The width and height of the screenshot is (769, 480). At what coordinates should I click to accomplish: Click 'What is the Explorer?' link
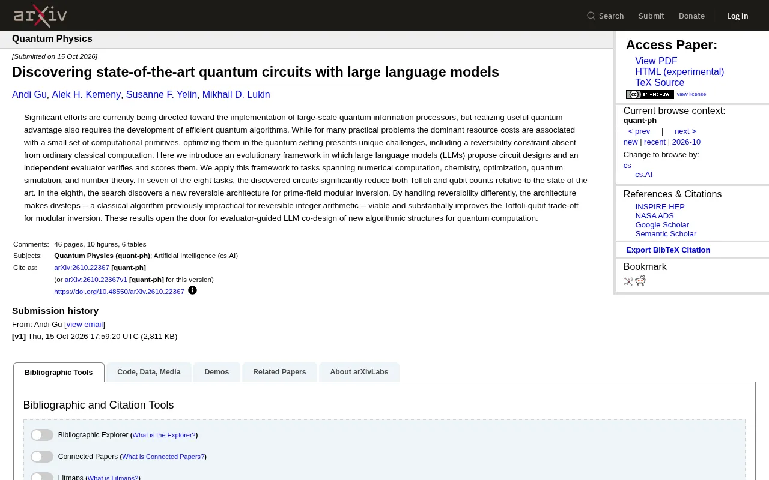pyautogui.click(x=164, y=435)
